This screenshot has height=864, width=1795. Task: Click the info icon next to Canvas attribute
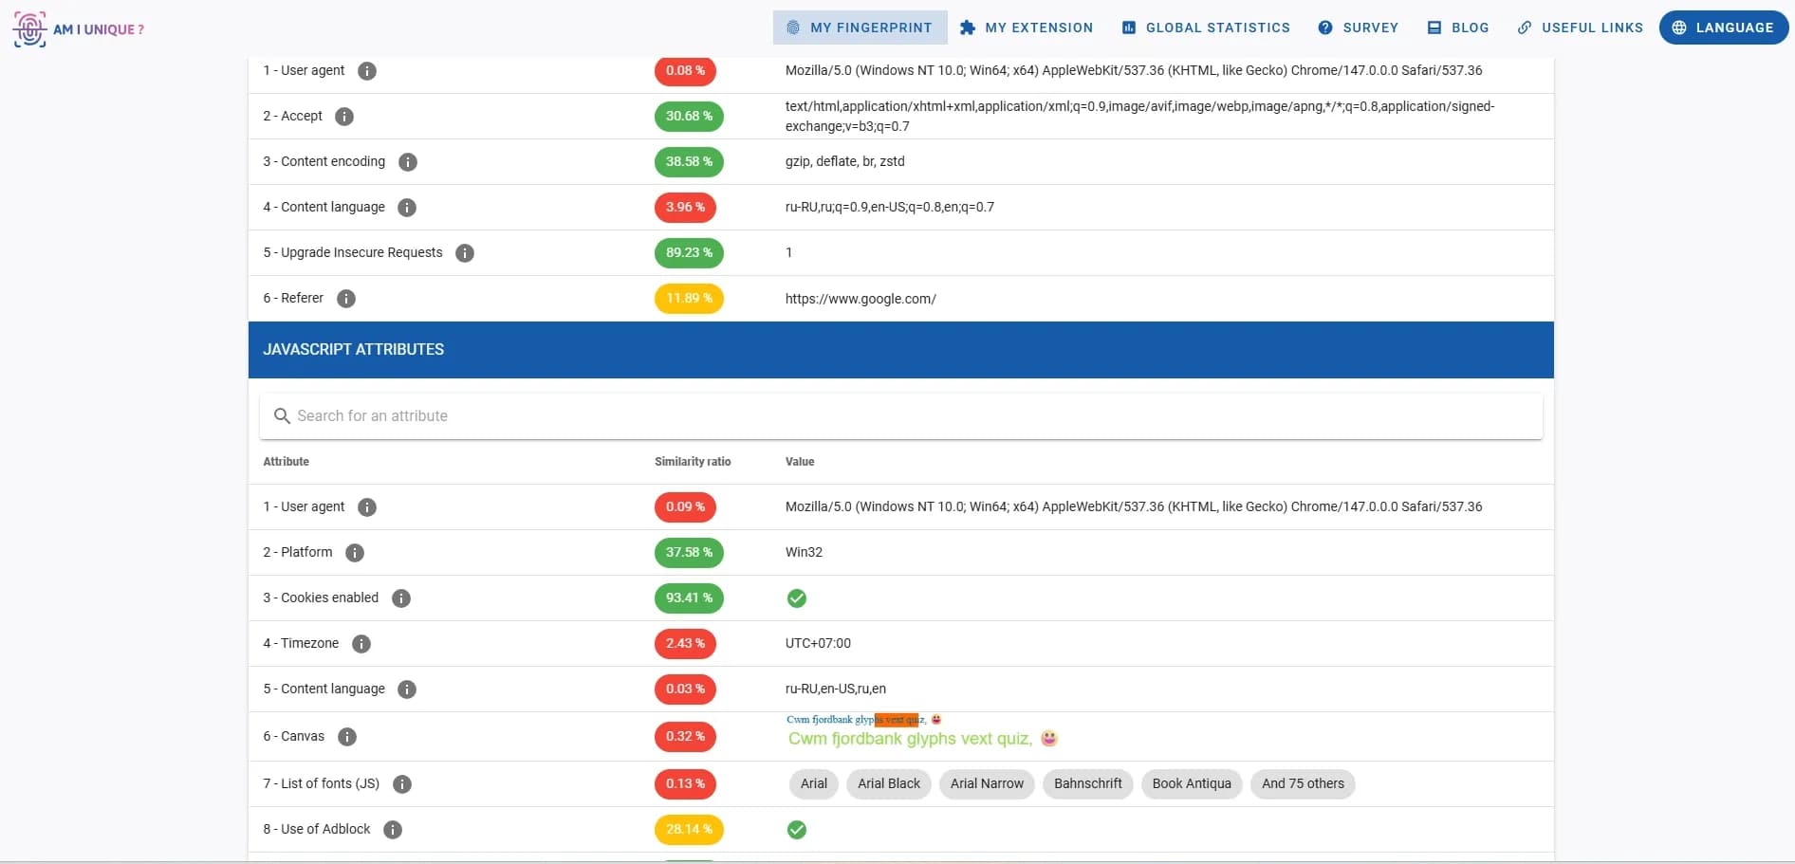[346, 737]
